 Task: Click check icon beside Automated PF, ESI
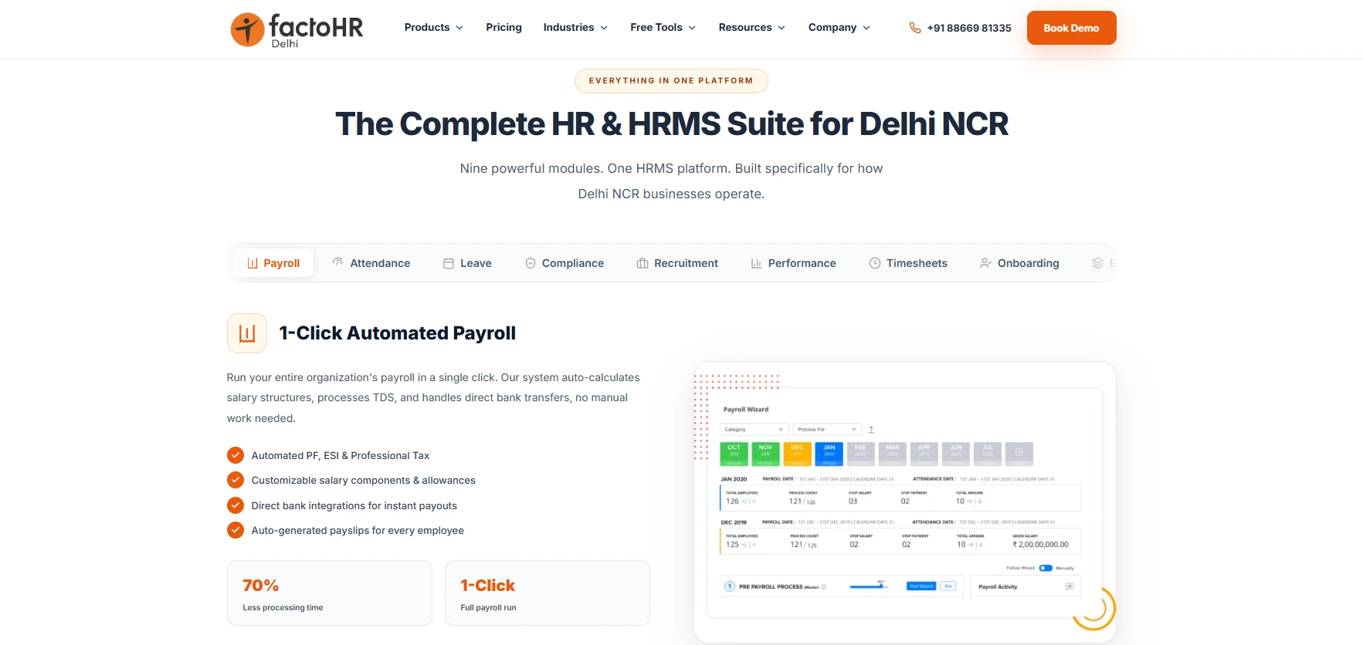[x=236, y=455]
